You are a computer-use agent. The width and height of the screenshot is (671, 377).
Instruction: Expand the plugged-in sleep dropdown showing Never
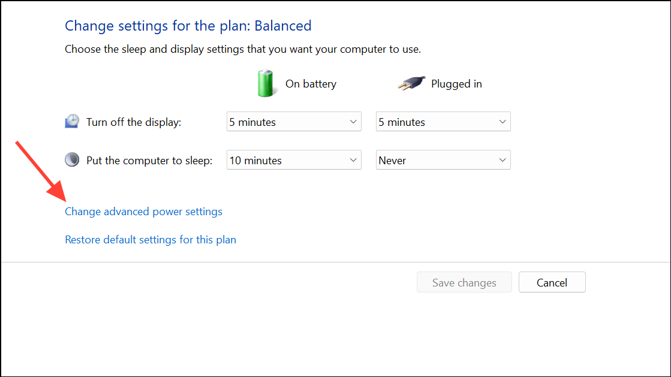(x=443, y=160)
